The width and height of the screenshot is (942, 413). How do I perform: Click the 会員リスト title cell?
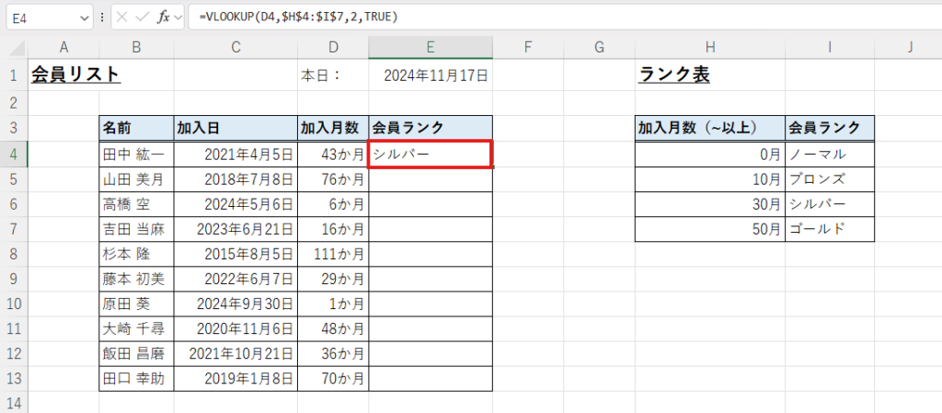76,75
